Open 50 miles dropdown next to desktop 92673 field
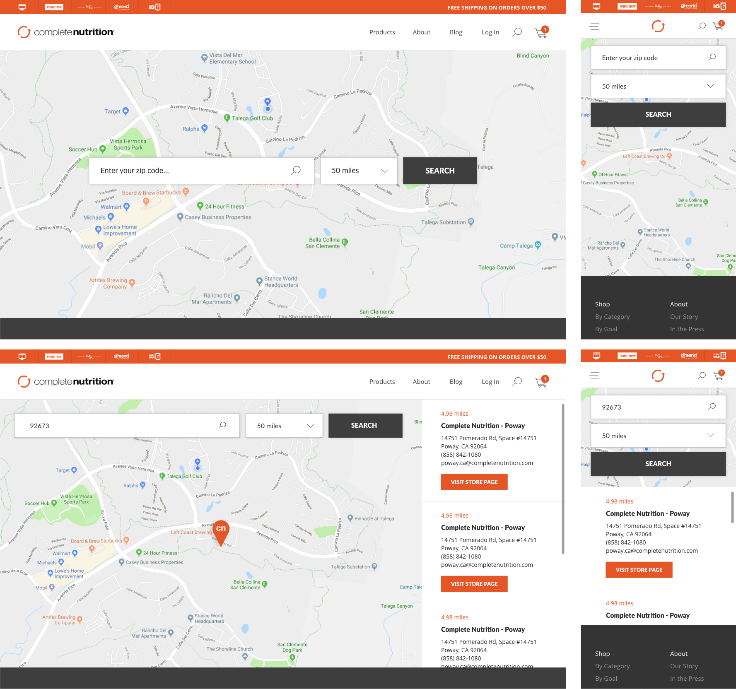Image resolution: width=736 pixels, height=689 pixels. click(x=284, y=426)
